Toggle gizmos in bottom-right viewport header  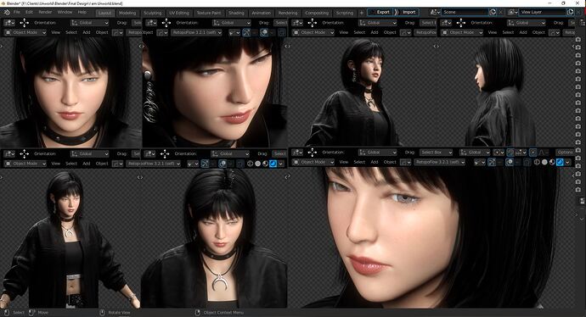(x=492, y=162)
